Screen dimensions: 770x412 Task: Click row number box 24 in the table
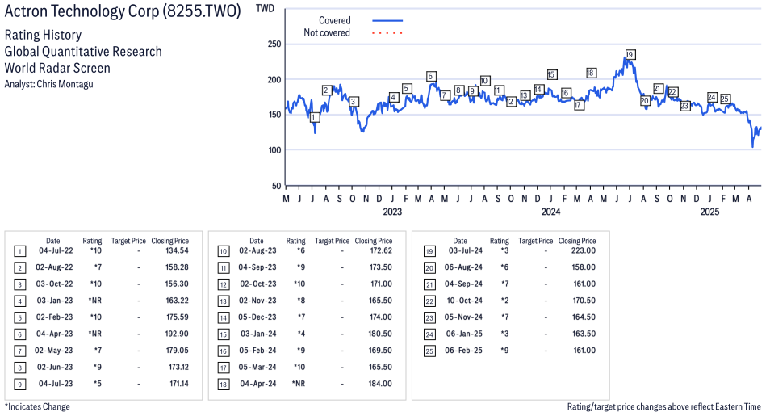pyautogui.click(x=429, y=334)
